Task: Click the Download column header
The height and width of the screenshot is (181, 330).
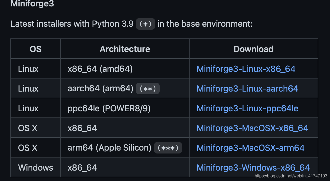Action: click(253, 49)
